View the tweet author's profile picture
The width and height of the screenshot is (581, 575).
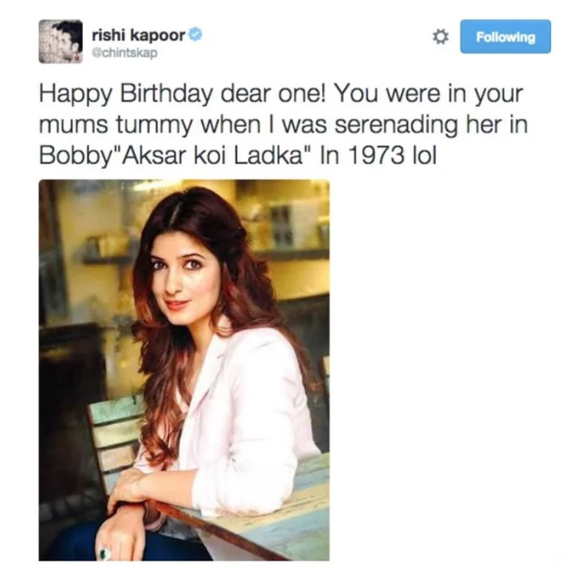[61, 42]
